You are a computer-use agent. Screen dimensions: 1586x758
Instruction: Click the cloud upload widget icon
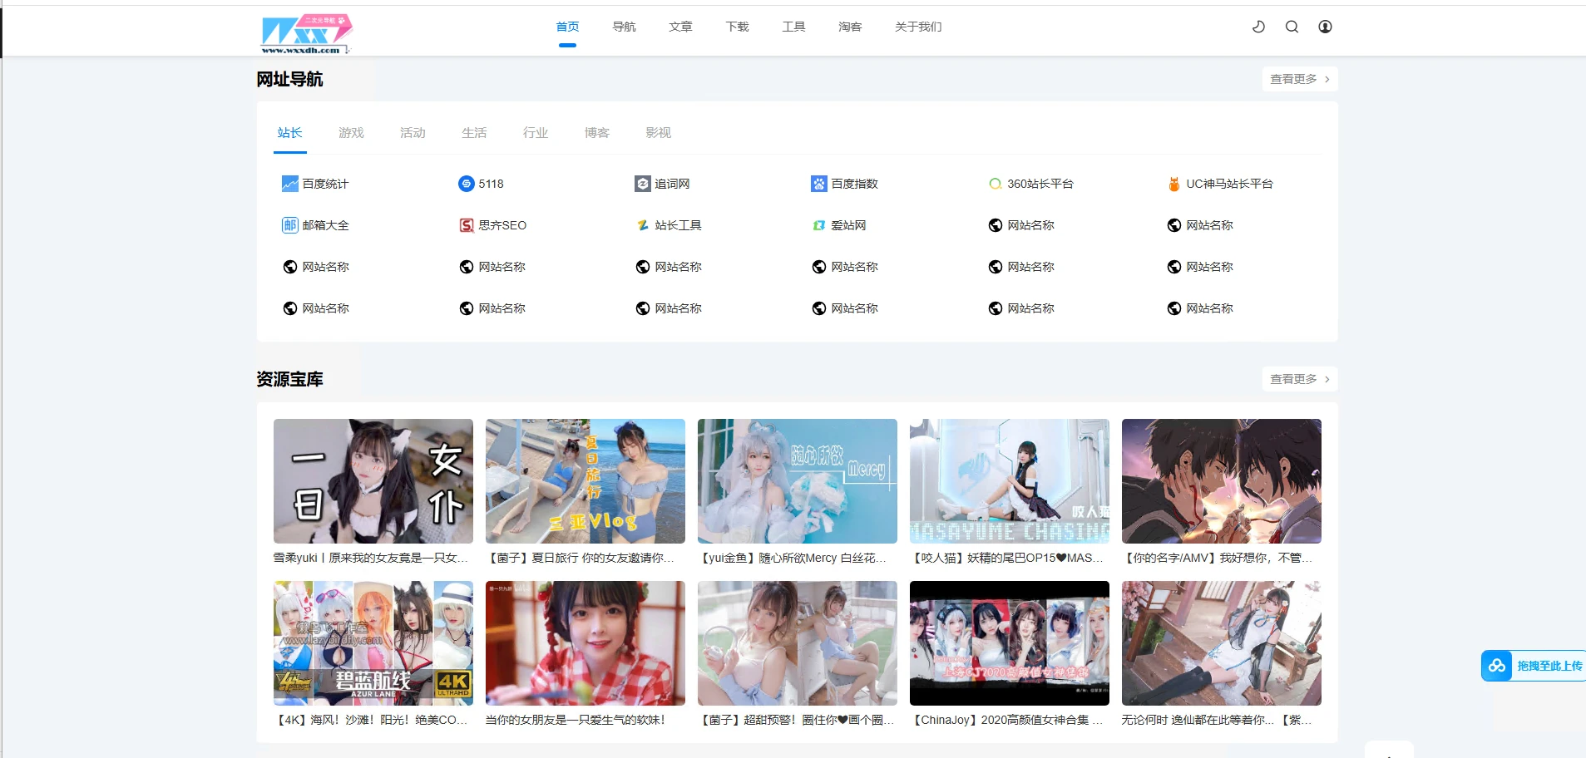point(1497,666)
